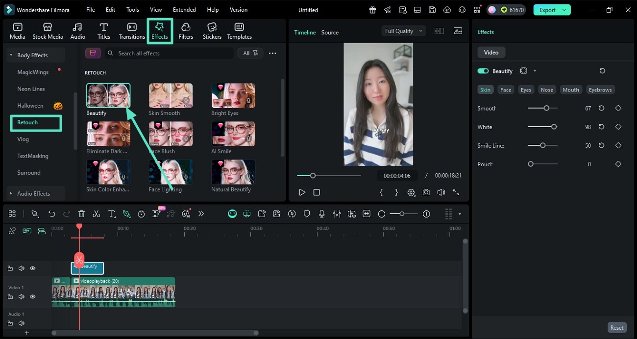Undo the last action

[x=51, y=214]
